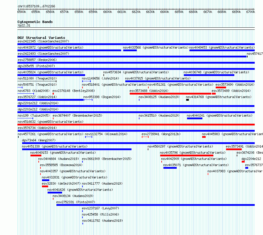The height and width of the screenshot is (235, 263).
Task: Click nsv3408125 (Audano2019) label
Action: point(159,97)
